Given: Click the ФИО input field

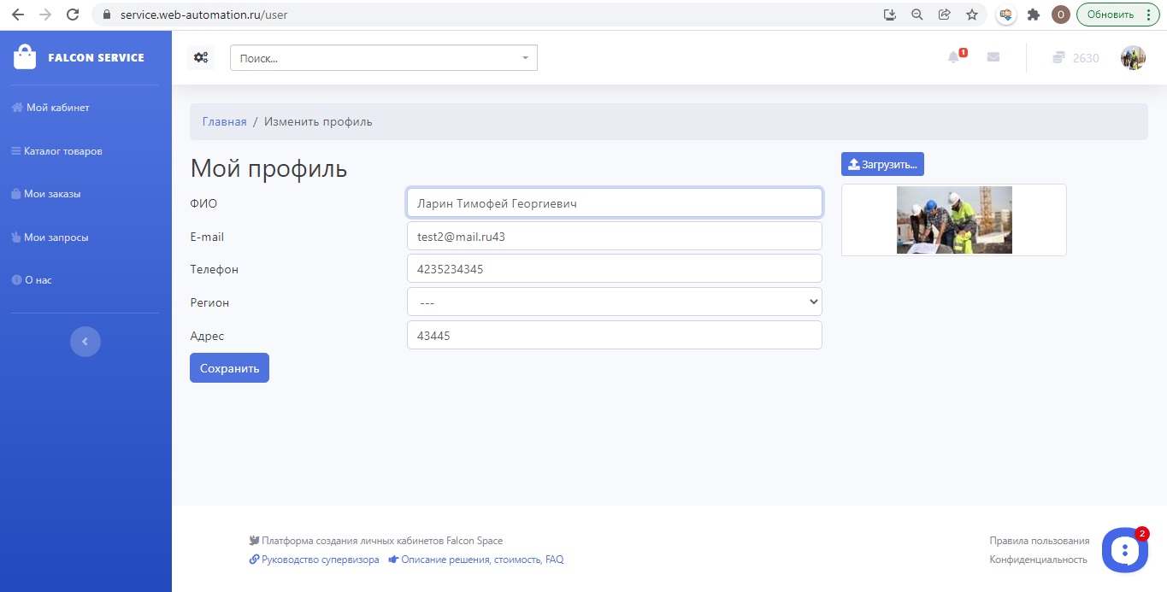Looking at the screenshot, I should [x=614, y=203].
